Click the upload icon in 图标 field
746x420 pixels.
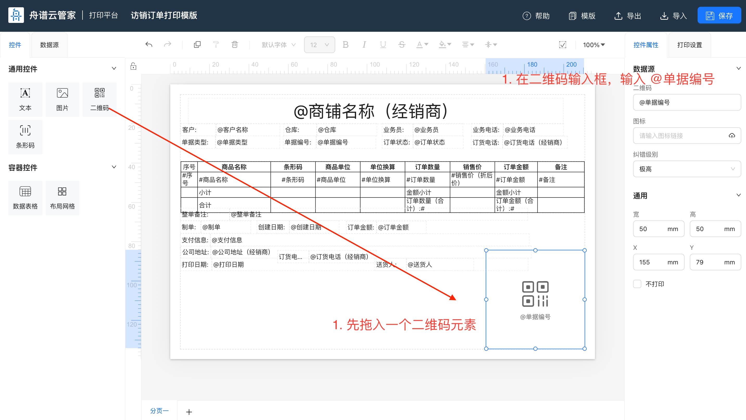click(x=732, y=136)
